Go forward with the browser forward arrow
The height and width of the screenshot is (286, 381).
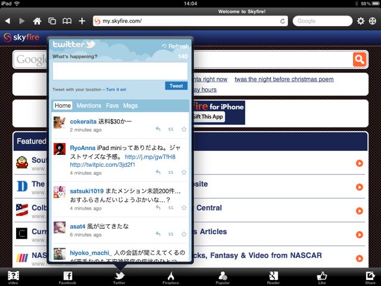pyautogui.click(x=22, y=21)
